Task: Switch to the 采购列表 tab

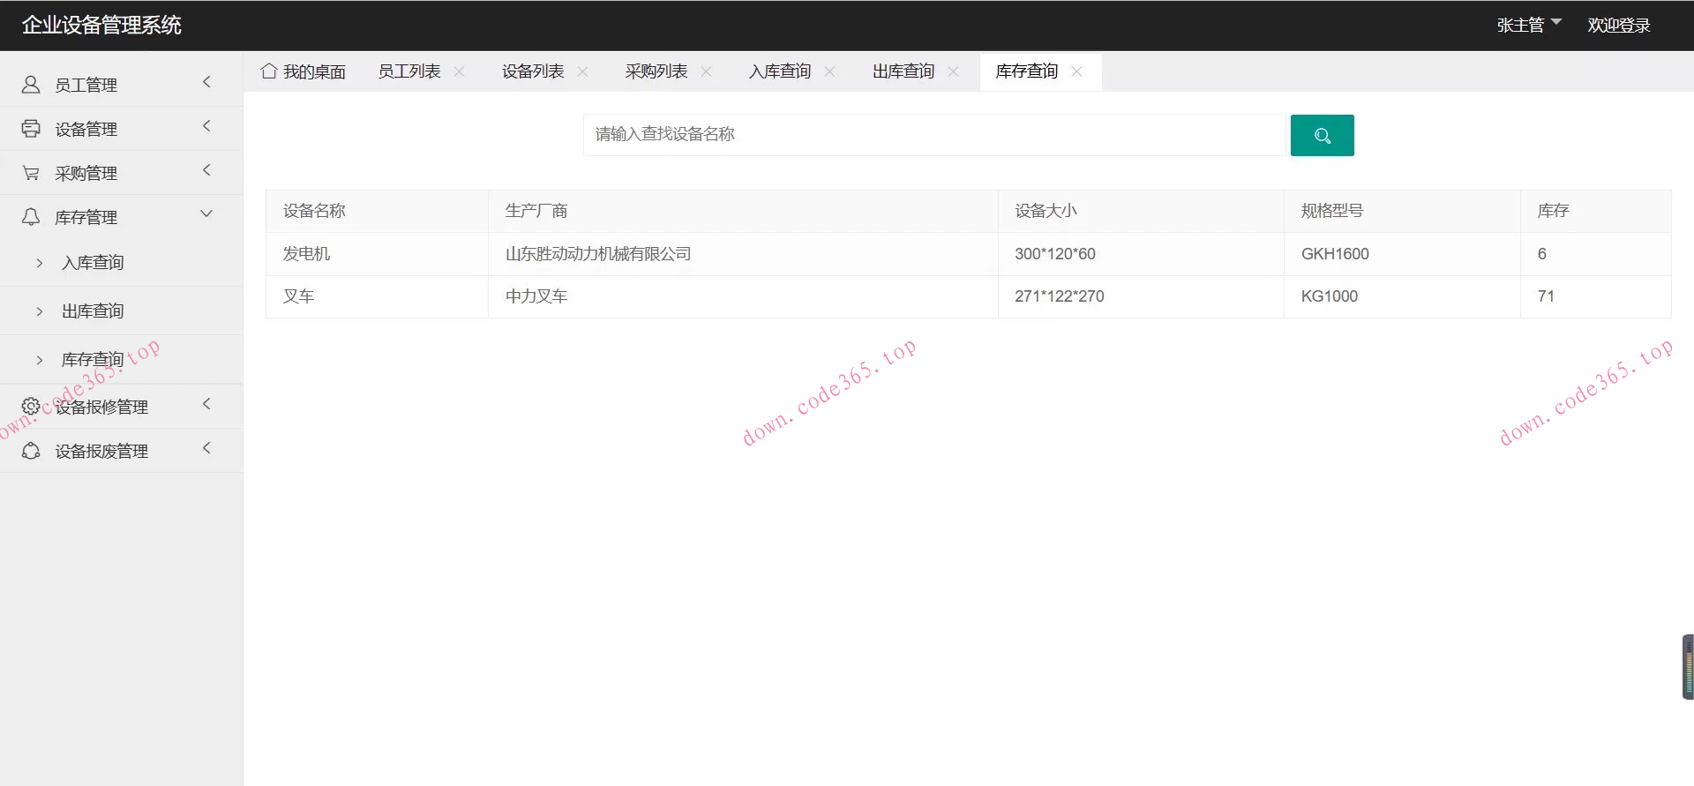Action: (x=656, y=71)
